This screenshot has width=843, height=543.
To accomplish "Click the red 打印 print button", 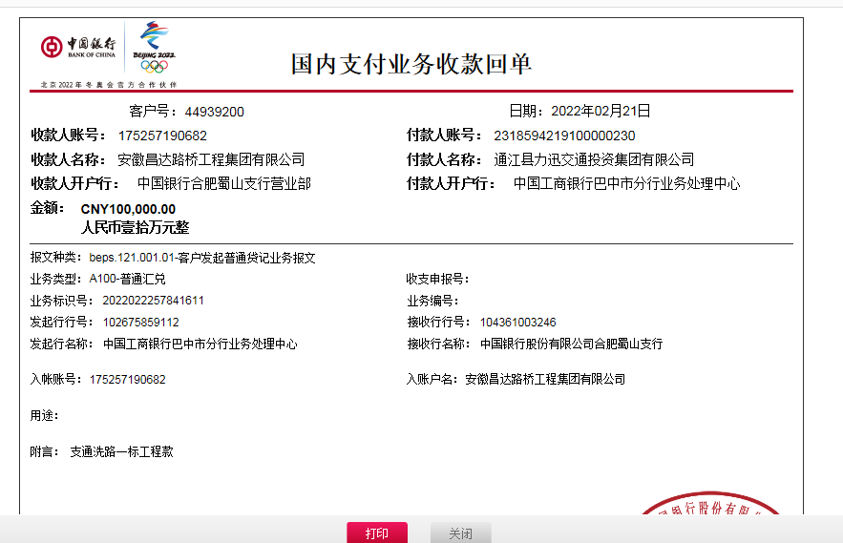I will click(376, 533).
